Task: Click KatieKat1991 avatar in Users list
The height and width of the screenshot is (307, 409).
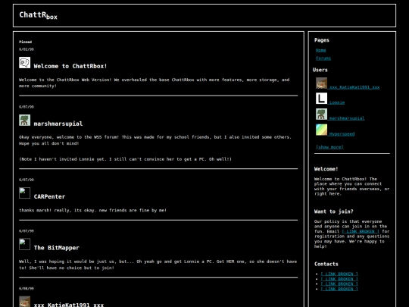Action: [321, 83]
